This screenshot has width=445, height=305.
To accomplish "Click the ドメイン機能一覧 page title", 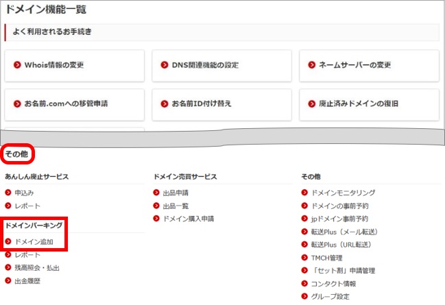I will tap(46, 10).
